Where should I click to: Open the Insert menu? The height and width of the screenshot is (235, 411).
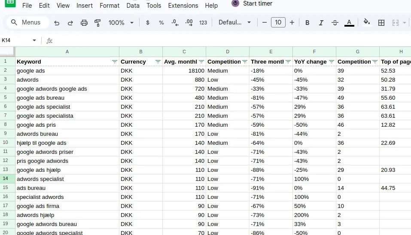tap(85, 6)
